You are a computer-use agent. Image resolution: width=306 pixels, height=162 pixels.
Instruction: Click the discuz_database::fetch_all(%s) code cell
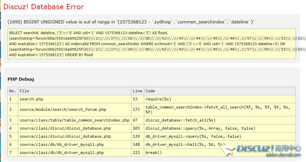click(220, 120)
